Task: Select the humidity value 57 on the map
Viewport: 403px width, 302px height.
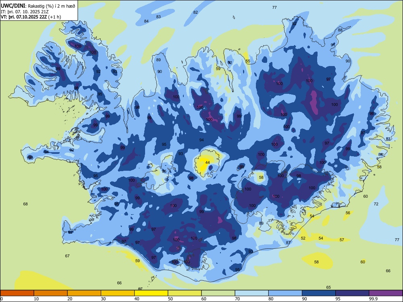Action: 342,240
